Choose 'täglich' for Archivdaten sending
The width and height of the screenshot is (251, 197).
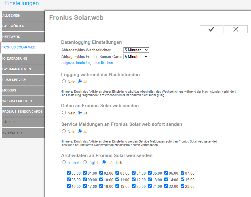point(85,162)
